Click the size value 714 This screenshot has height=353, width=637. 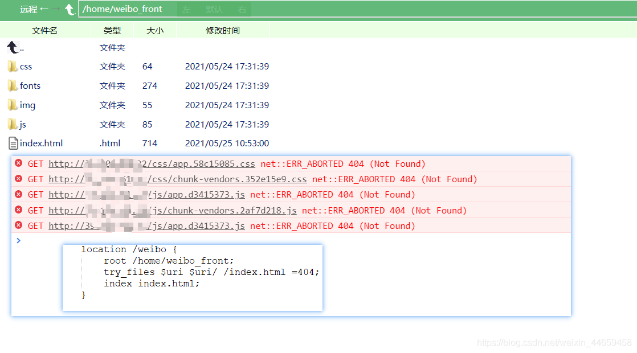click(x=149, y=143)
